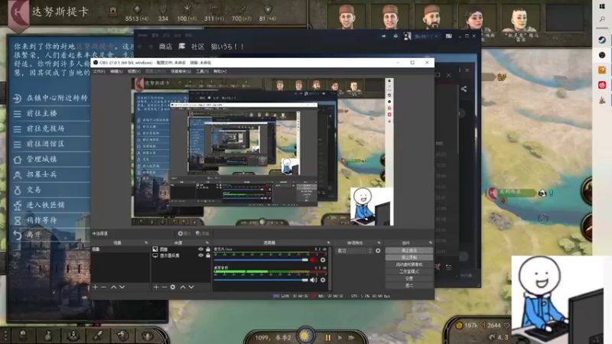Pause game time with the pause button

[x=328, y=338]
